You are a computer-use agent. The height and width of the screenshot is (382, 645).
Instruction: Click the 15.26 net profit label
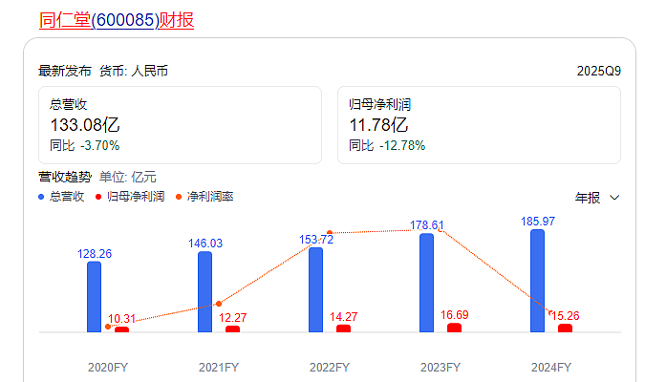[565, 316]
